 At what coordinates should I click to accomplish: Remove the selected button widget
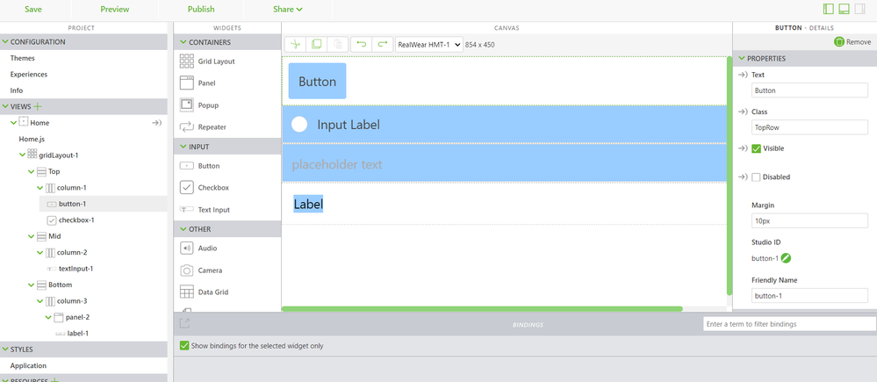pos(852,42)
